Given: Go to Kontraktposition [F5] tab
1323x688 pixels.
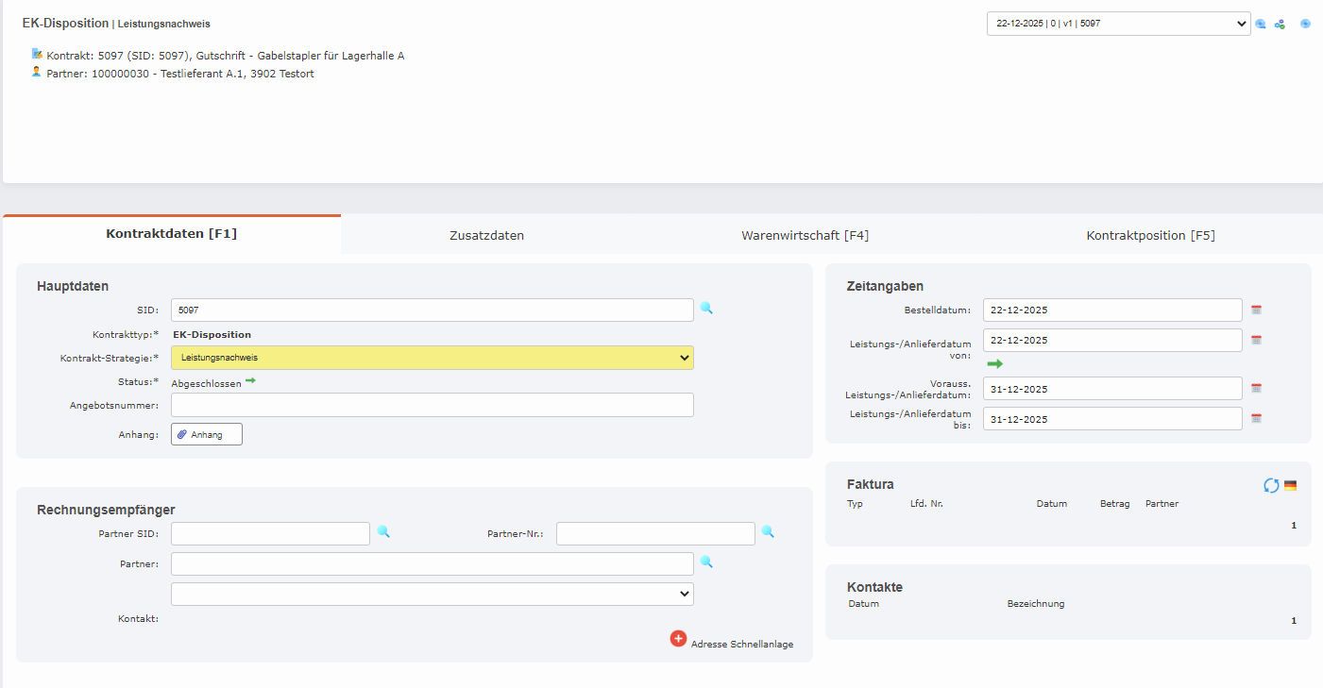Looking at the screenshot, I should click(1150, 235).
